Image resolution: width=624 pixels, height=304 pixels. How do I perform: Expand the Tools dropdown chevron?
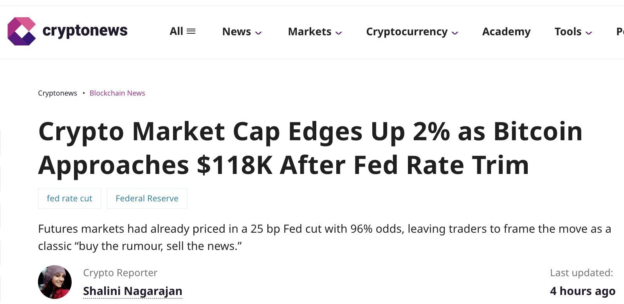(589, 33)
